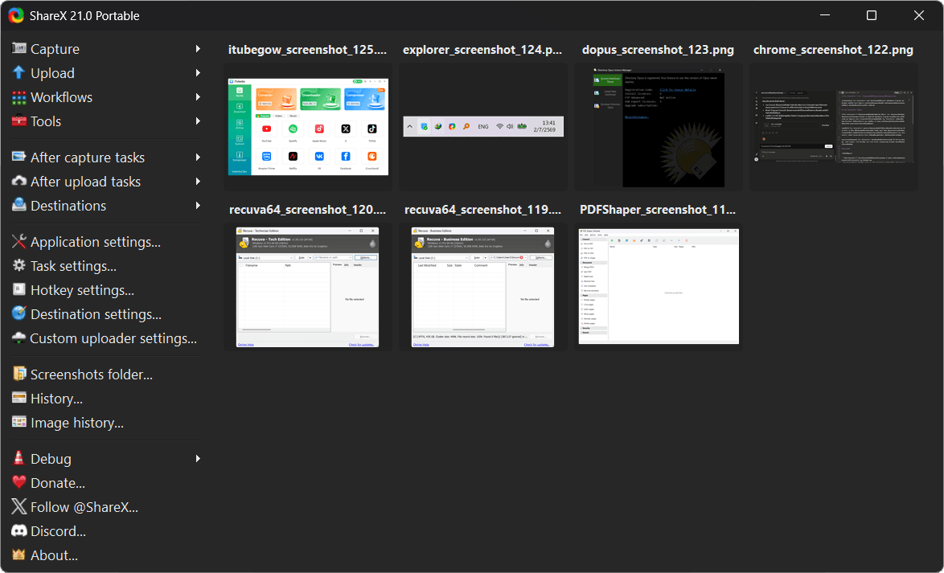This screenshot has height=573, width=944.
Task: Open the Workflows menu label
Action: pyautogui.click(x=61, y=97)
